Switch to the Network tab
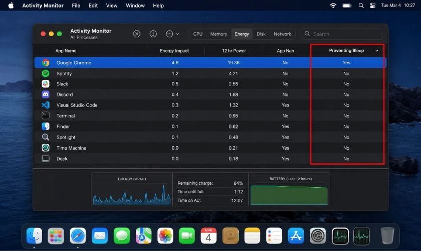Screen dimensions: 421x251 pos(282,34)
